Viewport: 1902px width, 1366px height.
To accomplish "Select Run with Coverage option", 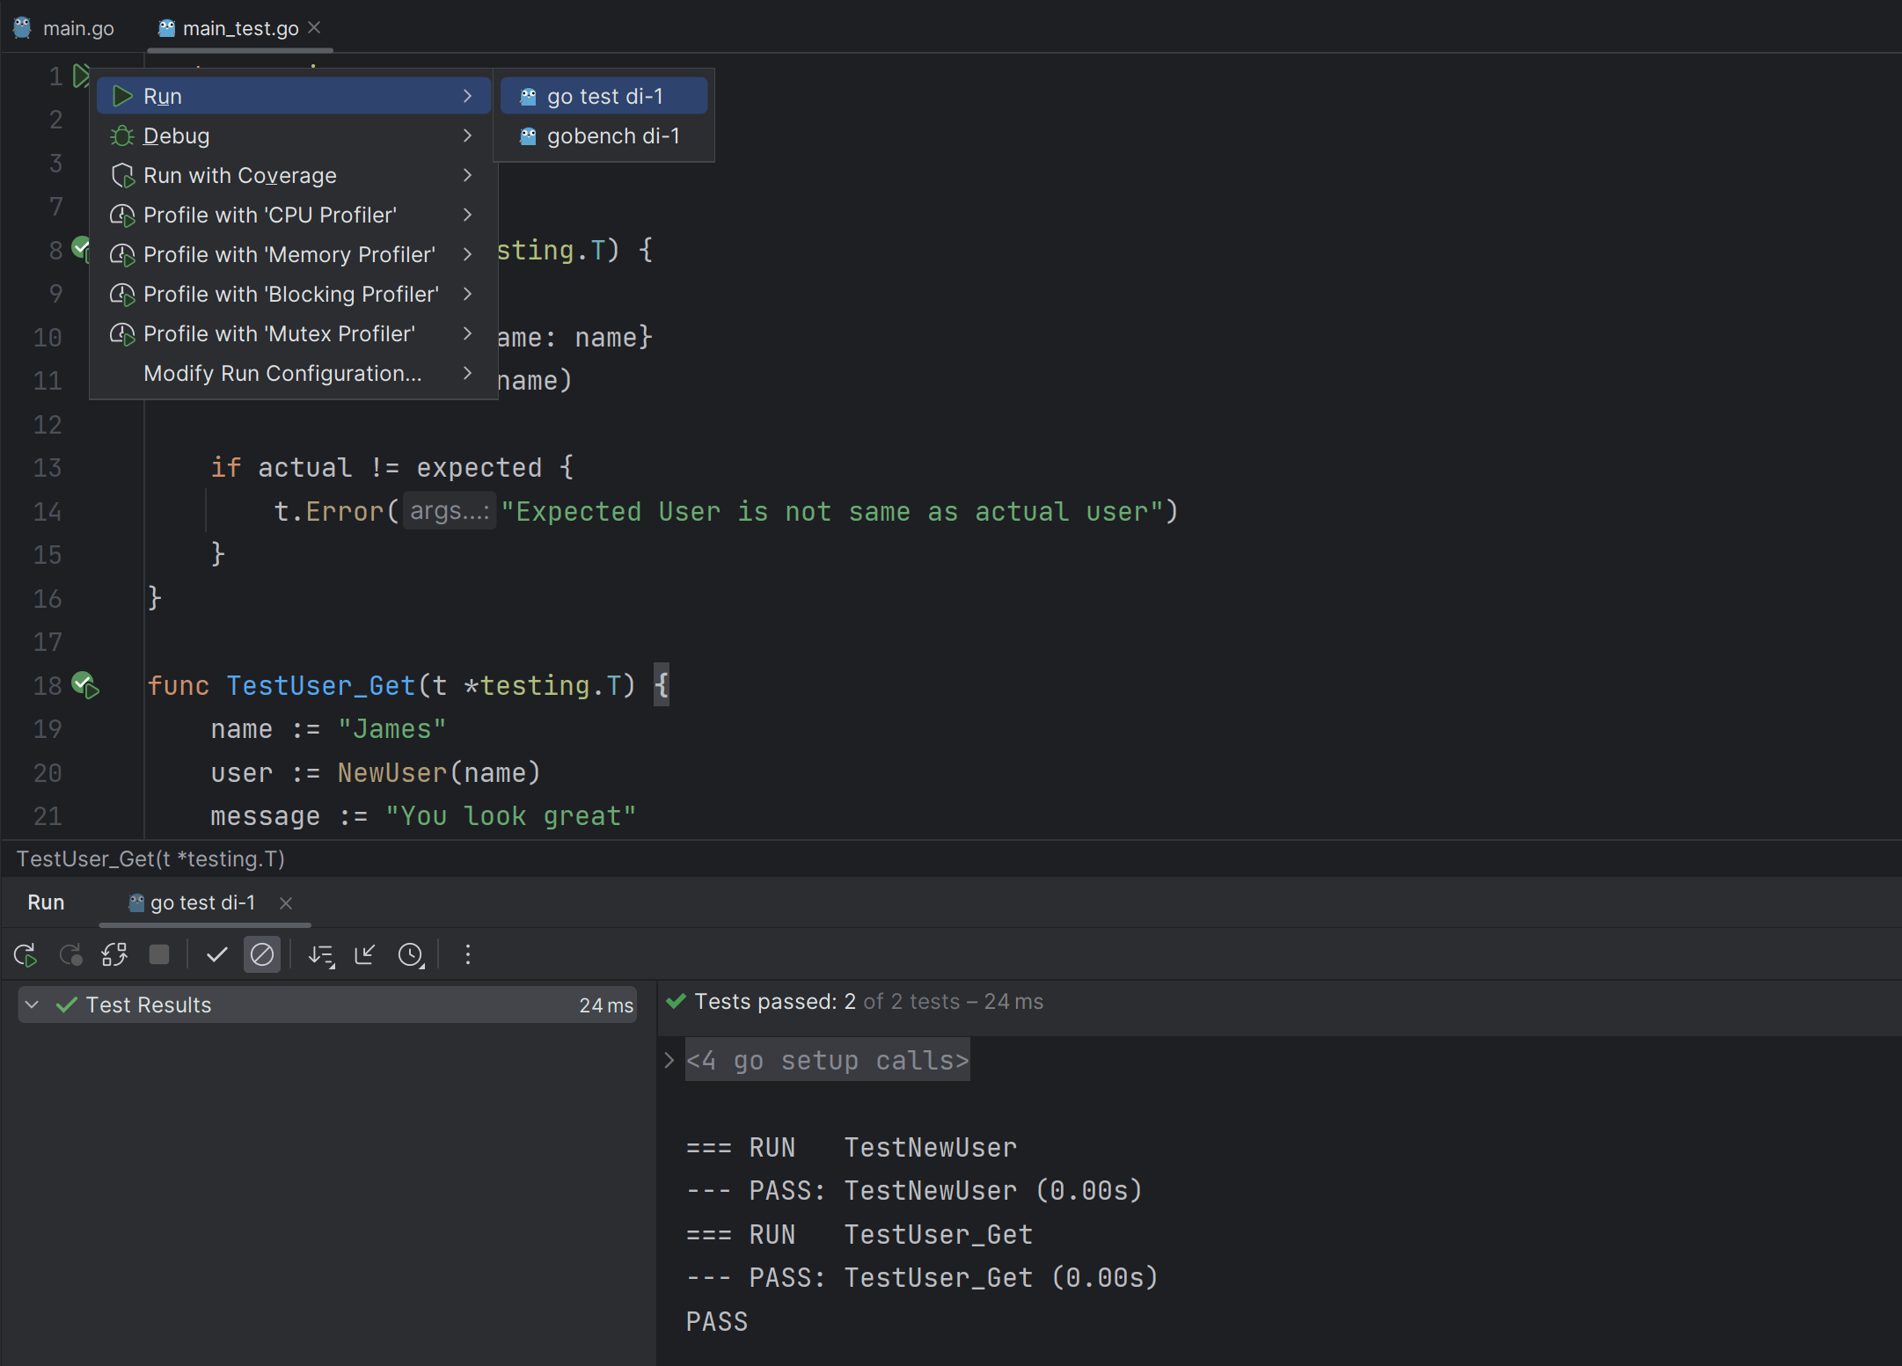I will click(239, 175).
